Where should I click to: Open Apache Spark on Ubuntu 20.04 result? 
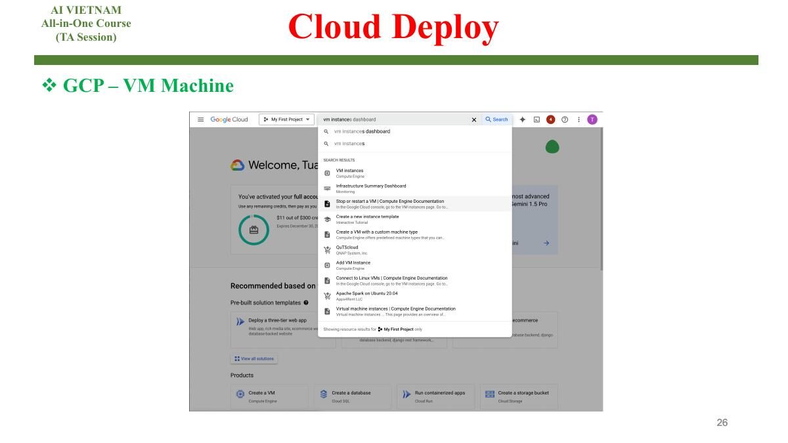point(414,296)
